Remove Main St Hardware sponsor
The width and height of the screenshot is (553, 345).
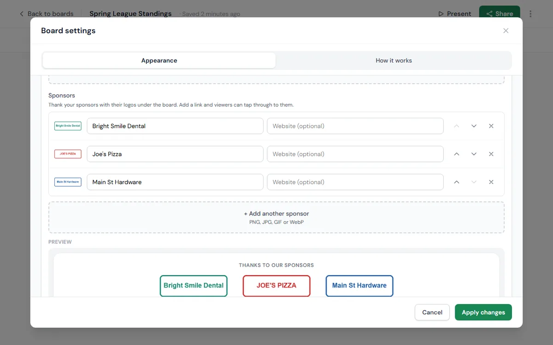point(491,182)
